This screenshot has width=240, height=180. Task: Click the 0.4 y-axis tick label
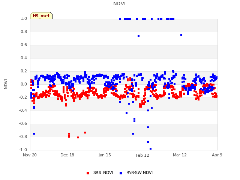(x=24, y=58)
